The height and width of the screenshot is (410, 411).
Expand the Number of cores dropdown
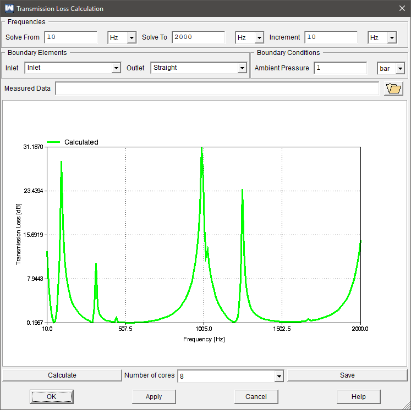279,376
